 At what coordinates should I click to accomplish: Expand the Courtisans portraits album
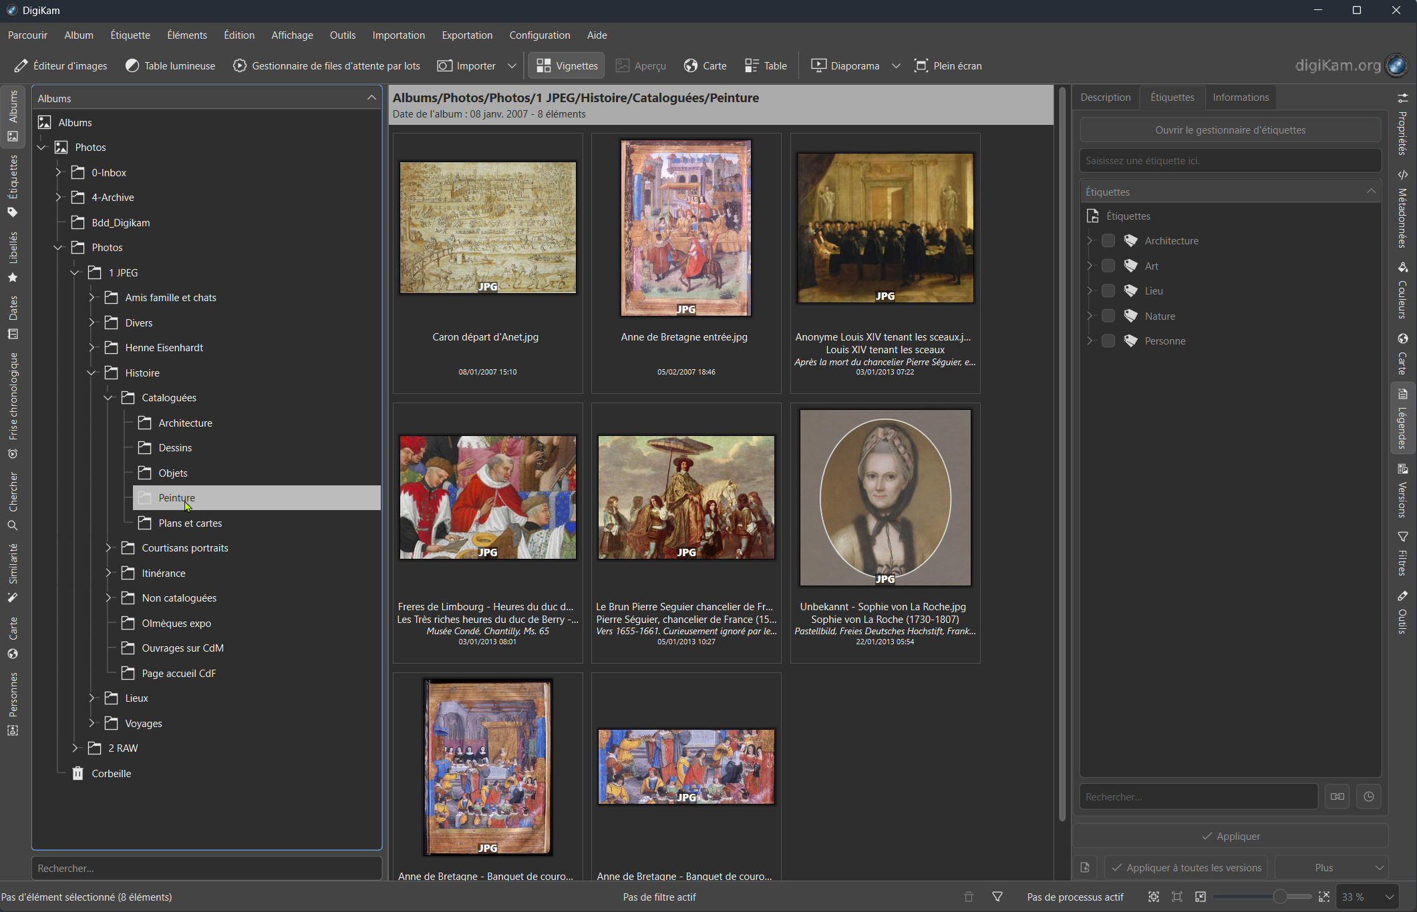tap(108, 547)
